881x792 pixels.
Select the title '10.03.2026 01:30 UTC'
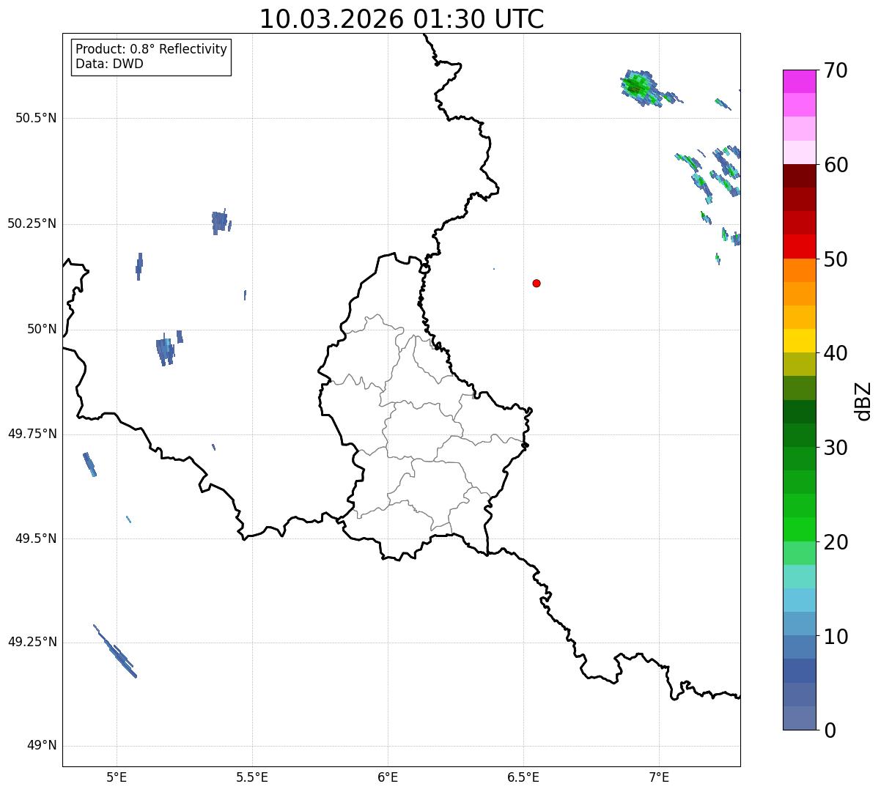point(402,19)
